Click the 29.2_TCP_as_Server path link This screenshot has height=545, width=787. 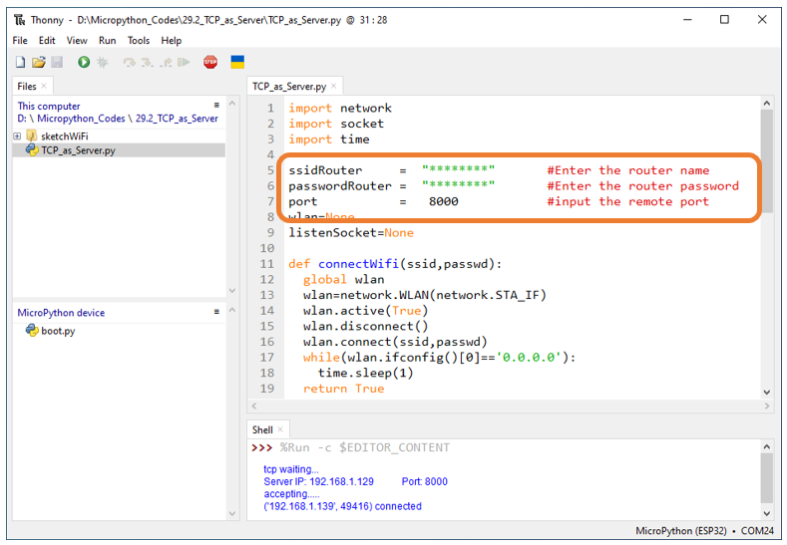pyautogui.click(x=177, y=119)
